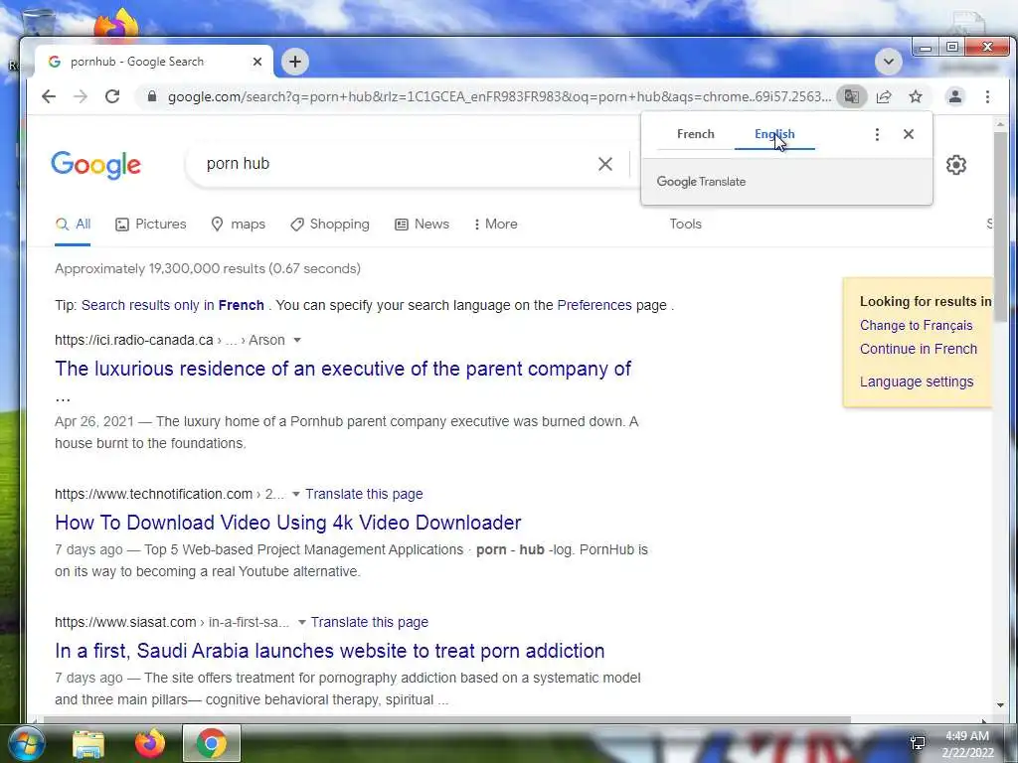Open 'The luxurious residence of an executive' result
This screenshot has height=763, width=1018.
coord(343,370)
